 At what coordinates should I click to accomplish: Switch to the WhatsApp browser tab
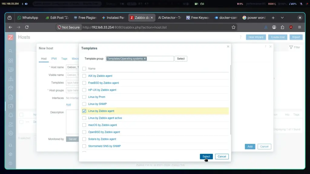point(28,18)
